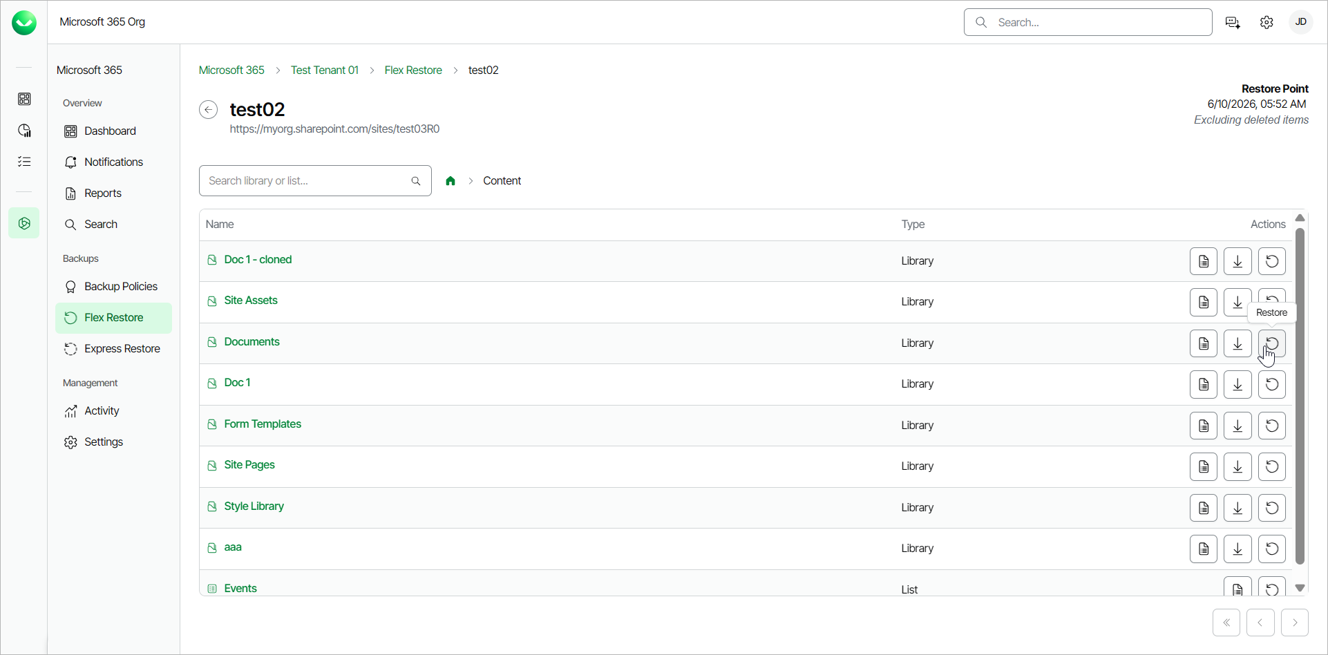The width and height of the screenshot is (1328, 655).
Task: Download icon for Doc 1 - cloned
Action: (1237, 261)
